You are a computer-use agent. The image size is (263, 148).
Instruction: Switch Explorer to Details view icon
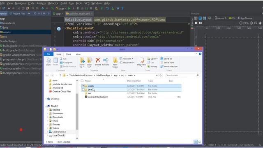point(196,142)
